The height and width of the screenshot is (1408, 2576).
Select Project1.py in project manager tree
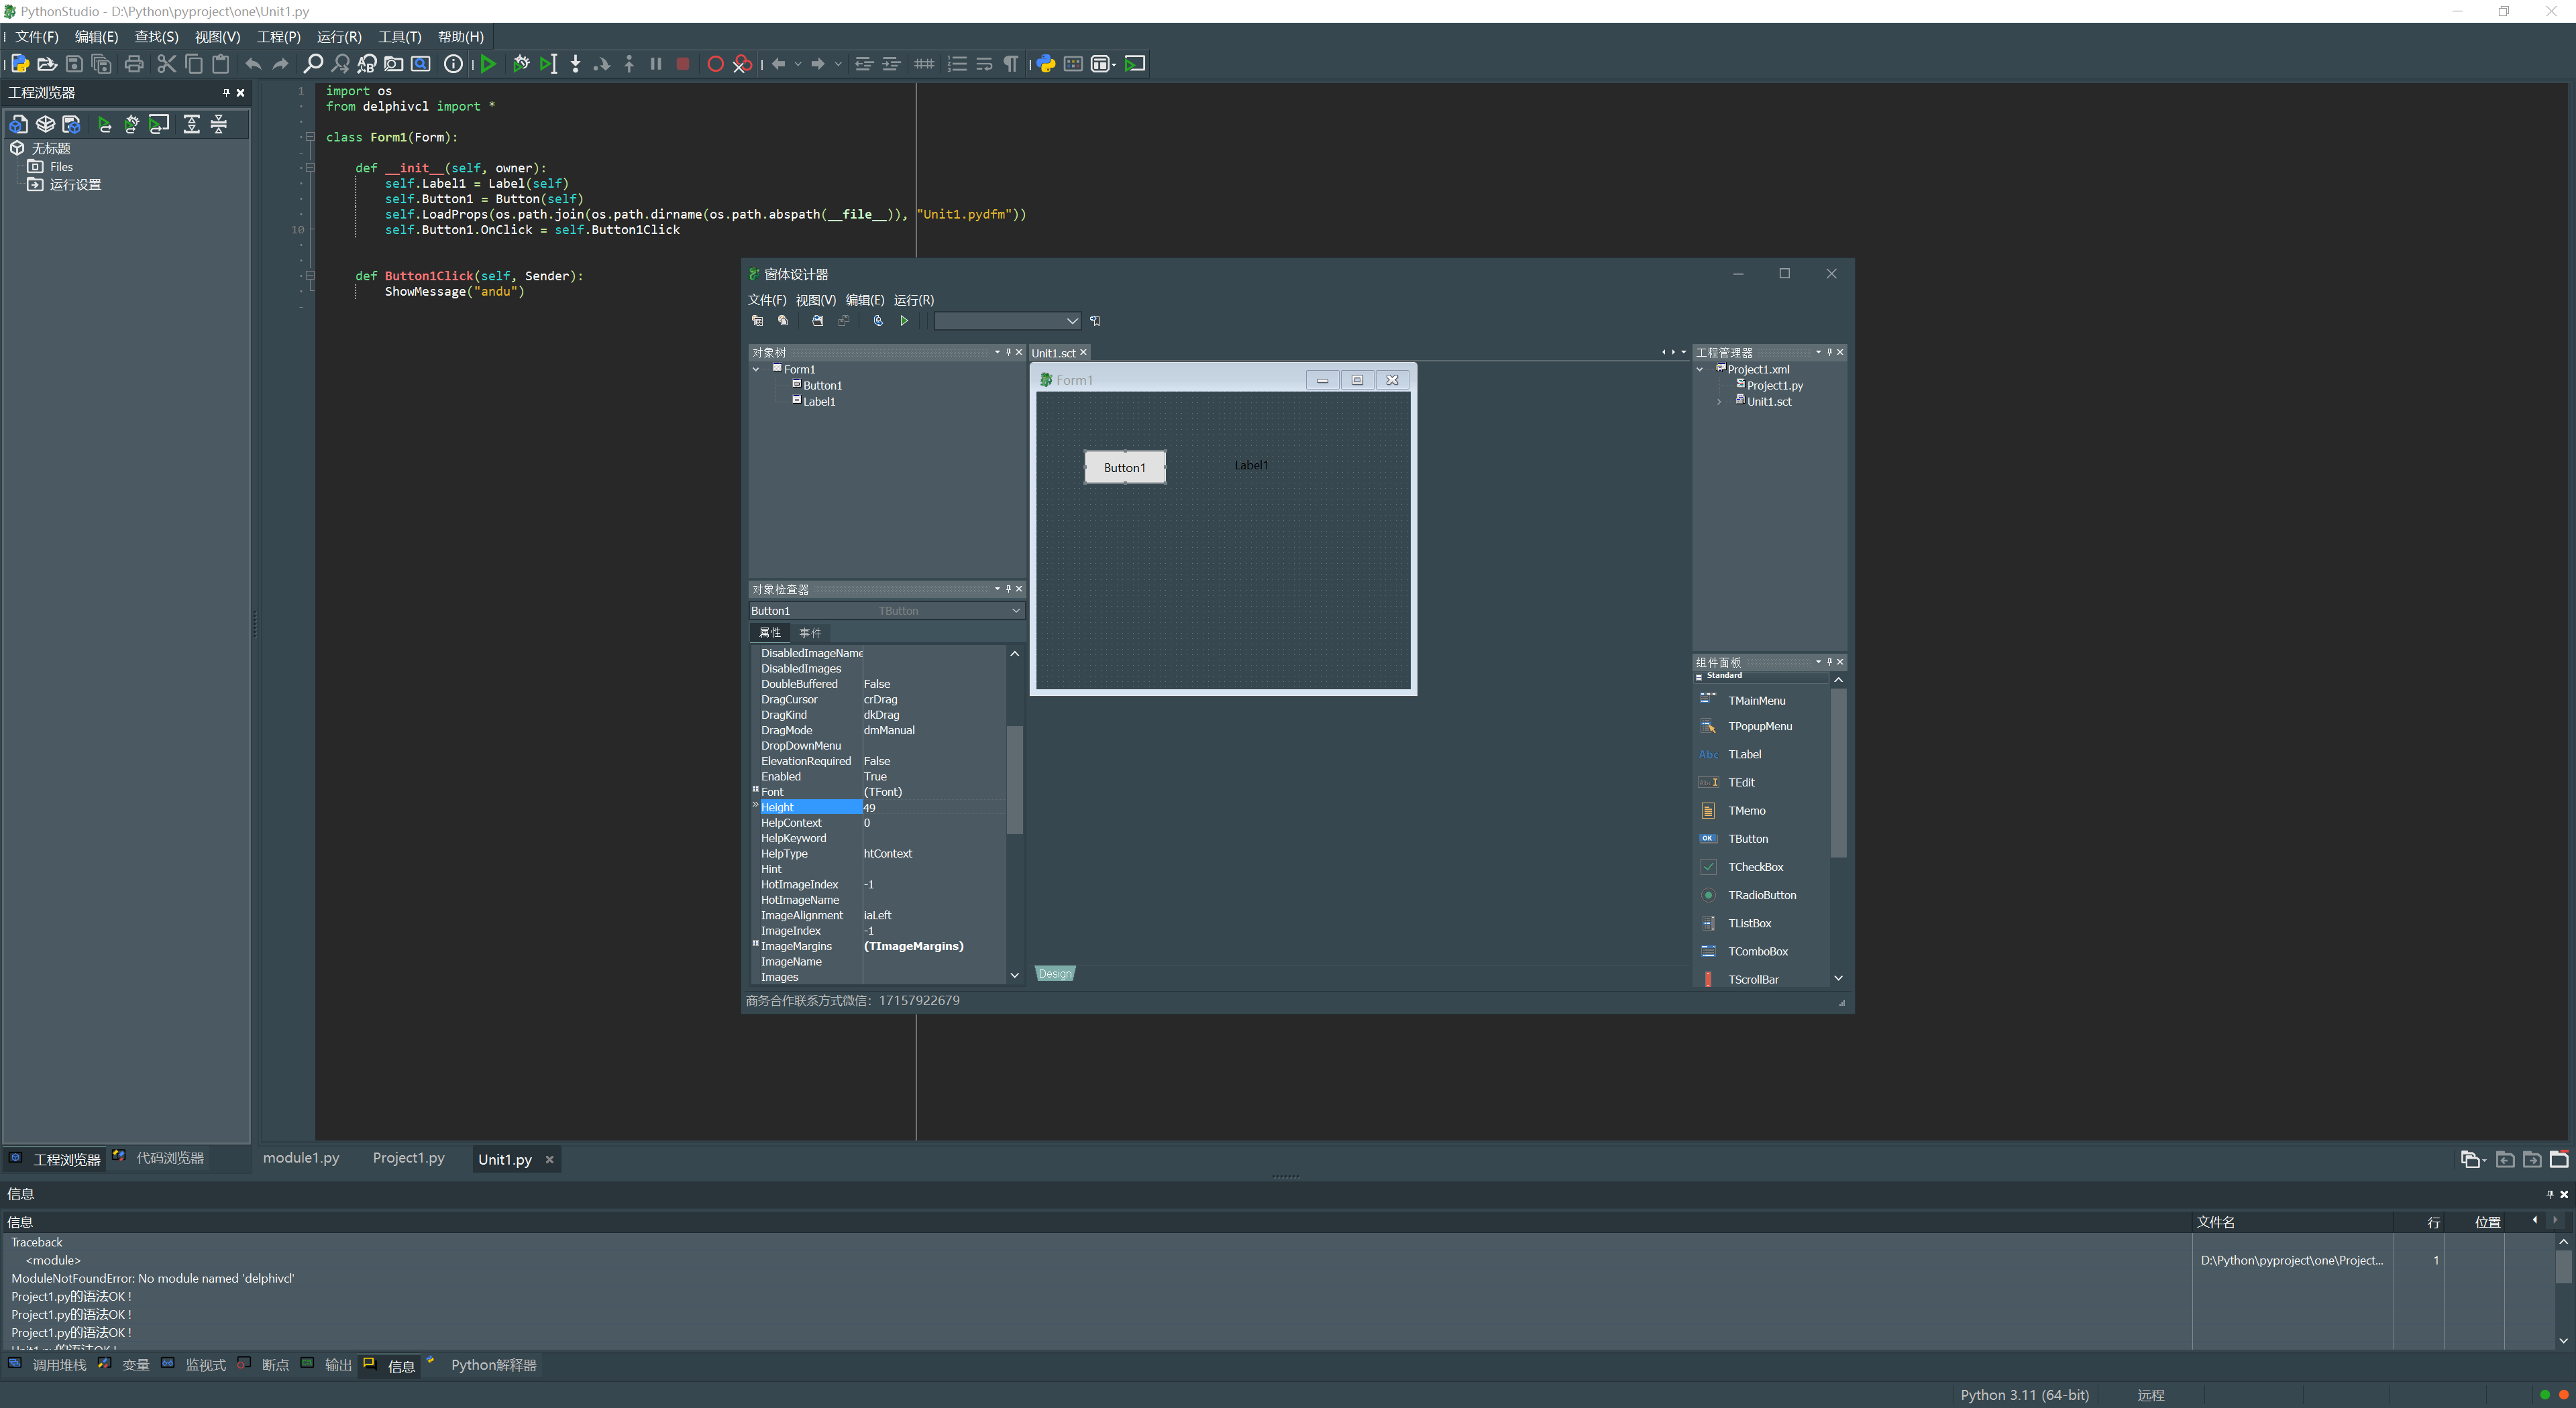(1774, 386)
